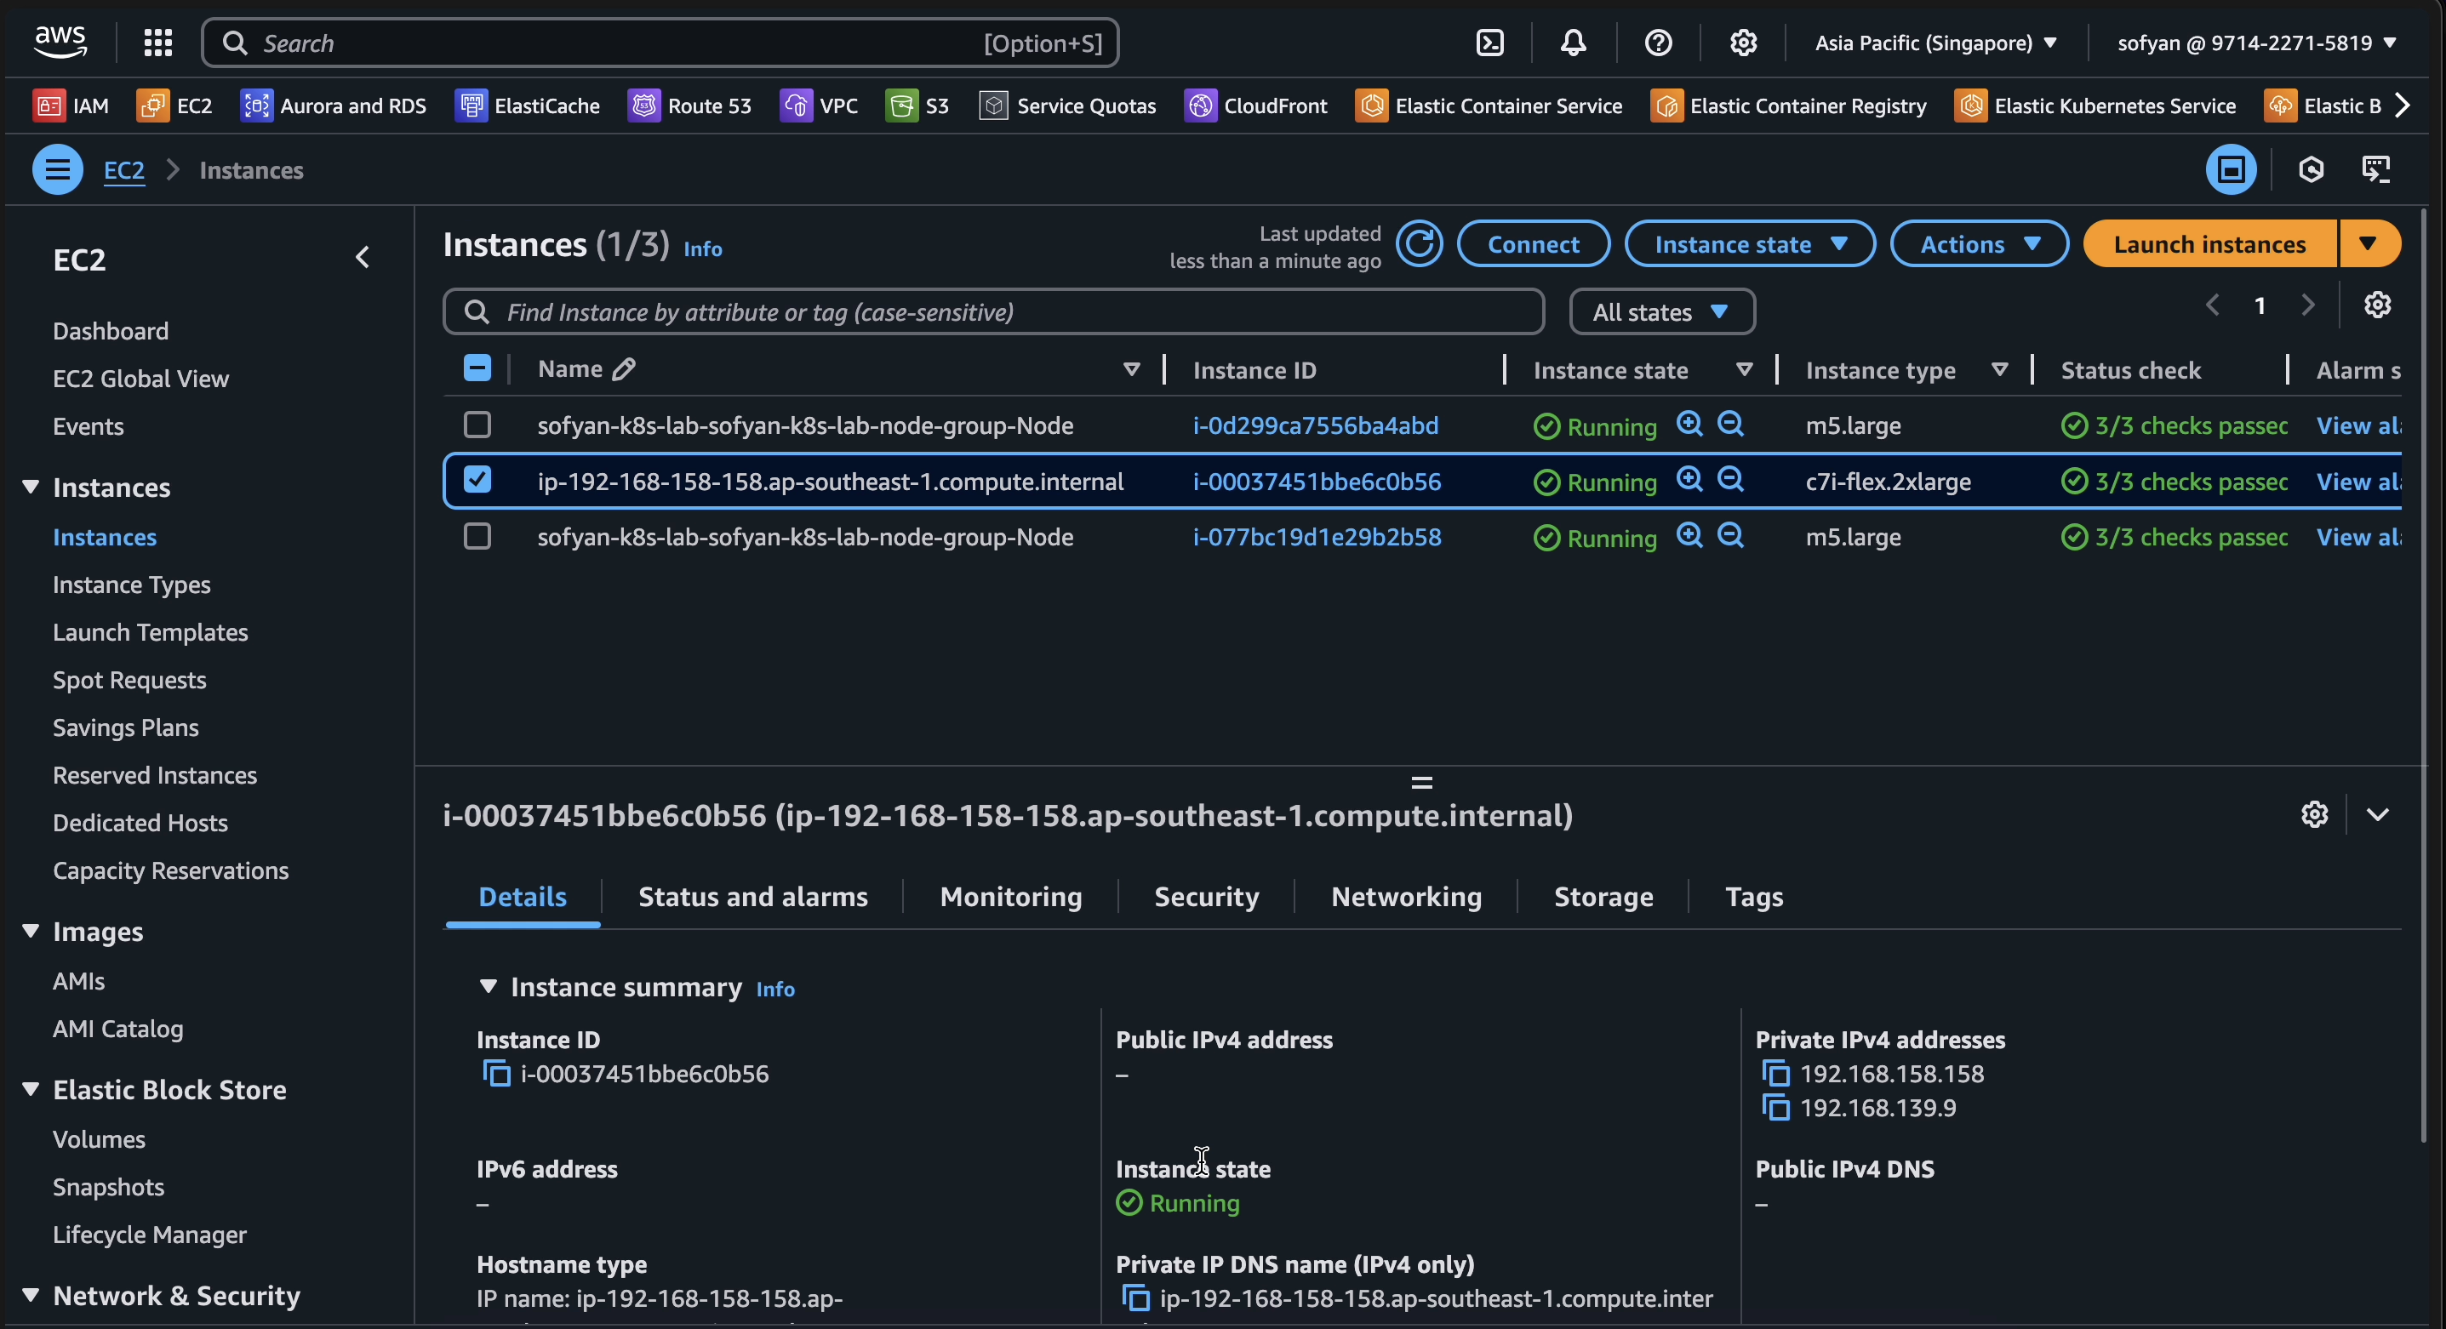Click the Connect button

click(1534, 245)
